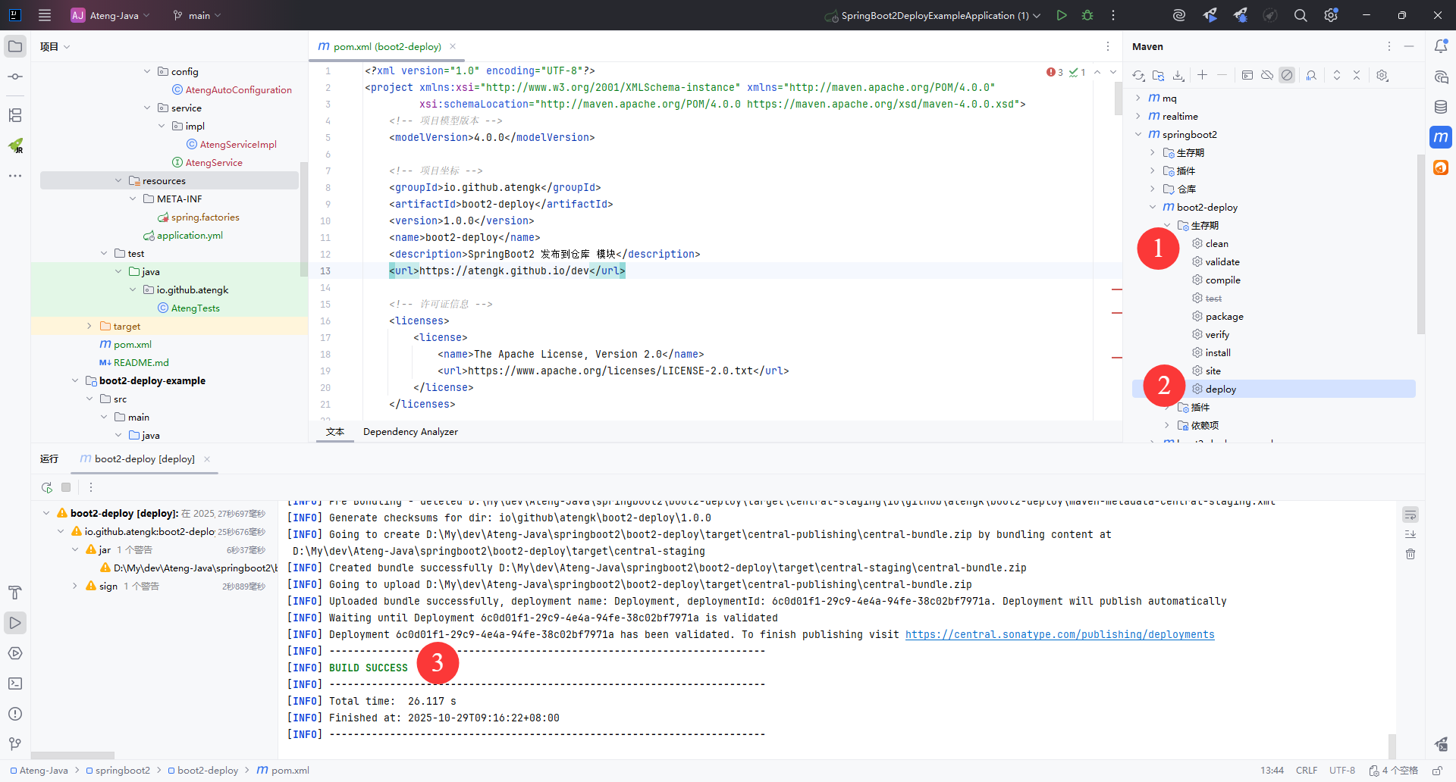This screenshot has height=782, width=1456.
Task: Clear the console output with the trash icon
Action: click(1410, 554)
